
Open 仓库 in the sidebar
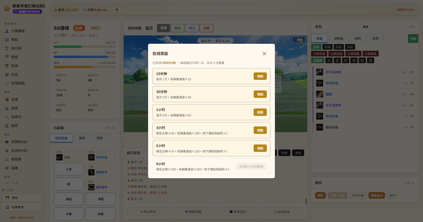coord(23,100)
